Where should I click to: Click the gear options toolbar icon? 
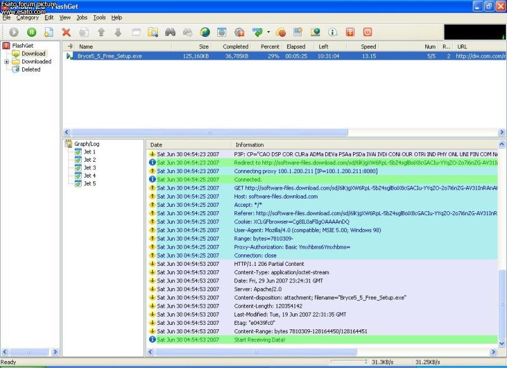click(x=240, y=32)
